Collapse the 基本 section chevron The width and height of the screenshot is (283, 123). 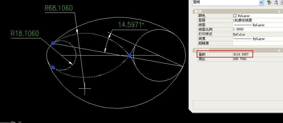pos(279,11)
